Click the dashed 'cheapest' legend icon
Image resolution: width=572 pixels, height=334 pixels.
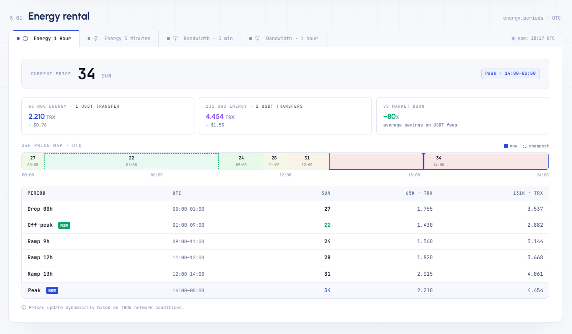click(525, 146)
